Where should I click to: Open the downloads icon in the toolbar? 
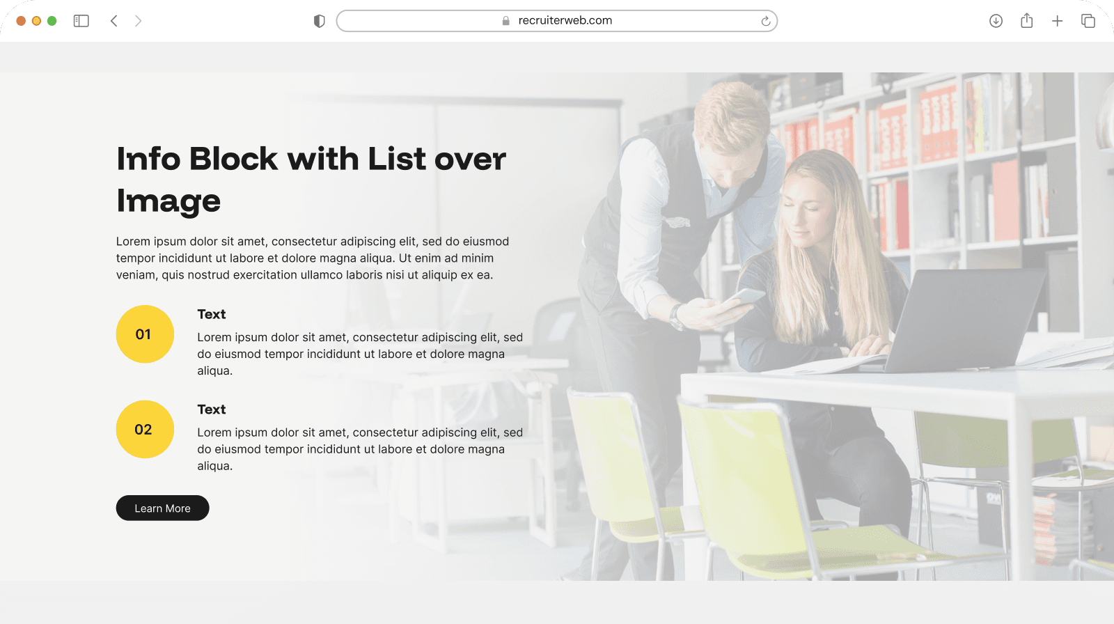[x=996, y=21]
